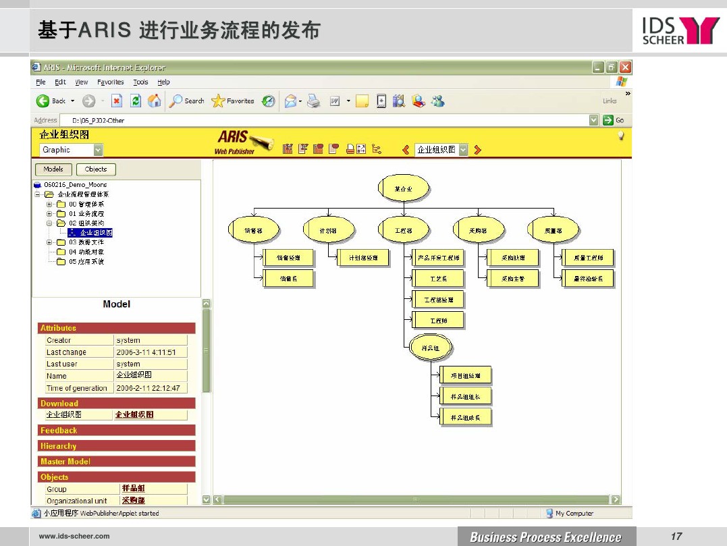Click the IE Back arrow icon
The image size is (727, 546).
(x=43, y=101)
